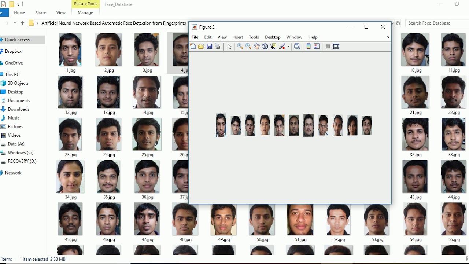
Task: Activate the Zoom In tool
Action: [x=240, y=47]
